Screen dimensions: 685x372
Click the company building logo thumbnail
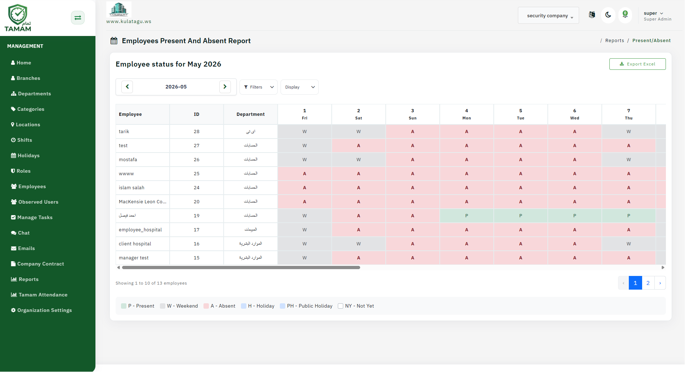(119, 9)
